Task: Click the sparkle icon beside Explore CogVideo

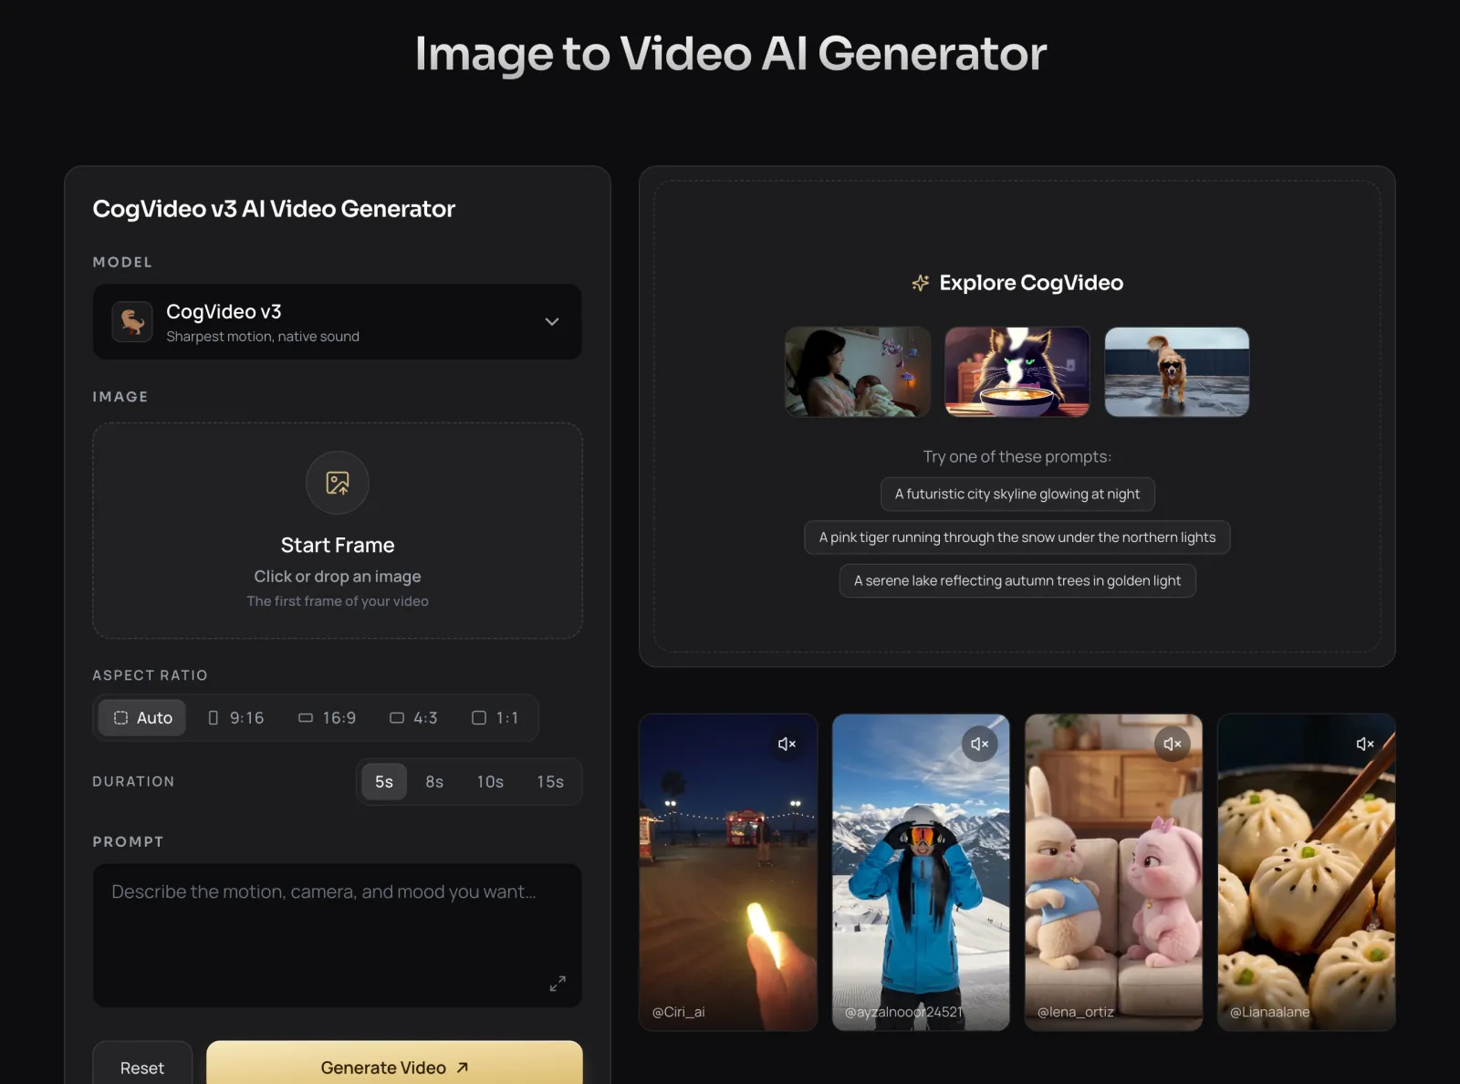Action: (x=921, y=283)
